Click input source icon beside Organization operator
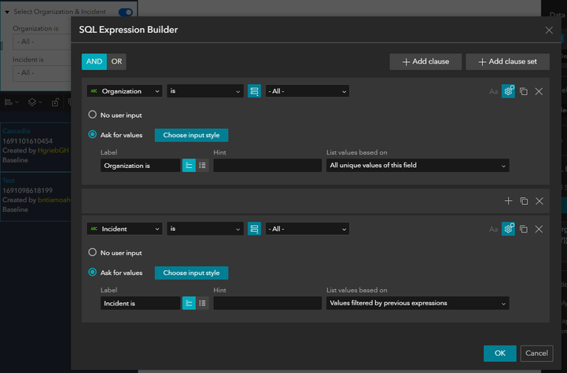Screen dimensions: 567x373 tap(254, 91)
